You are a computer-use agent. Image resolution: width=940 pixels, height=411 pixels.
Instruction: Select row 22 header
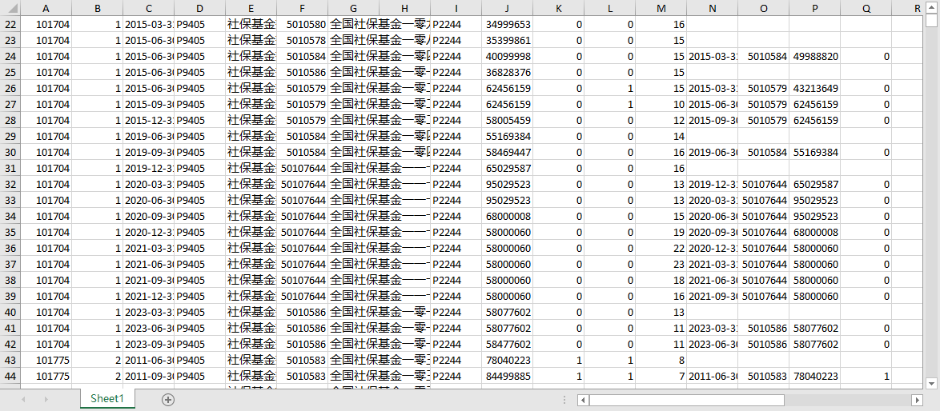[x=10, y=25]
